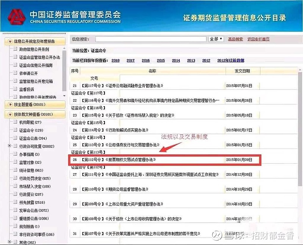
Task: Click the CSRC red logo emblem
Action: point(17,17)
